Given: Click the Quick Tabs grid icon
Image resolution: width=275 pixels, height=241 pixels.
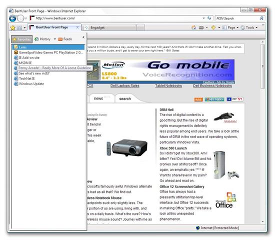Looking at the screenshot, I should [x=19, y=27].
